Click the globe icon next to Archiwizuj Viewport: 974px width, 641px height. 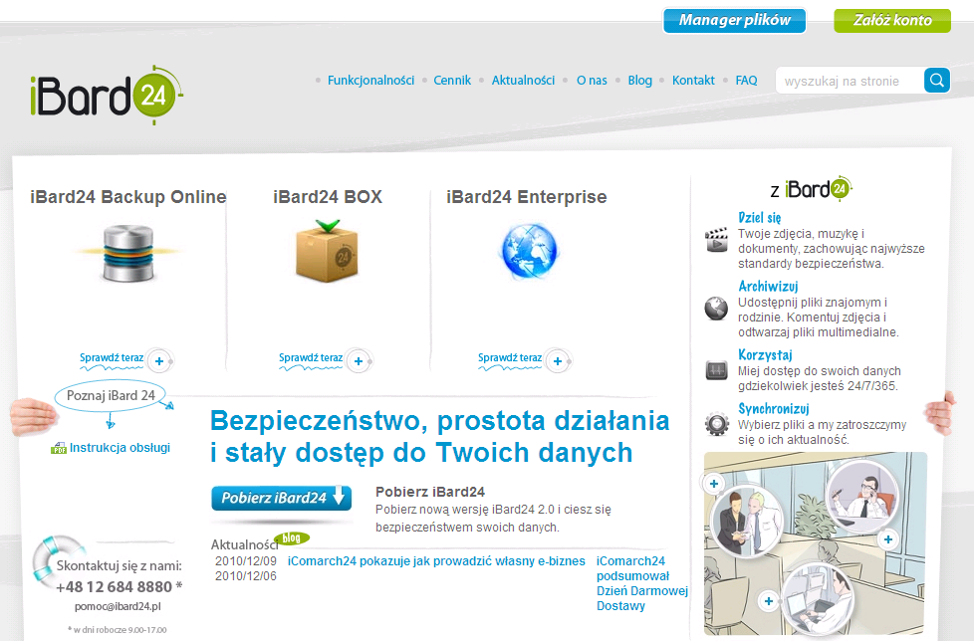(716, 308)
